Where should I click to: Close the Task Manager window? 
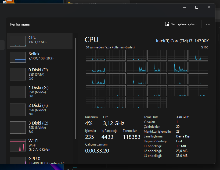(209, 7)
